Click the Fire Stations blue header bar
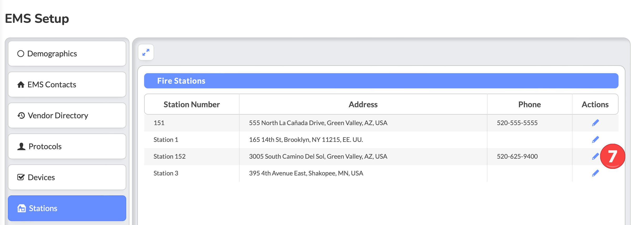This screenshot has height=225, width=638. 381,81
